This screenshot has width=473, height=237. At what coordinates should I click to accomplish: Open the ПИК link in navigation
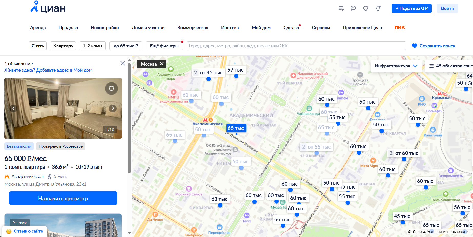click(x=400, y=27)
